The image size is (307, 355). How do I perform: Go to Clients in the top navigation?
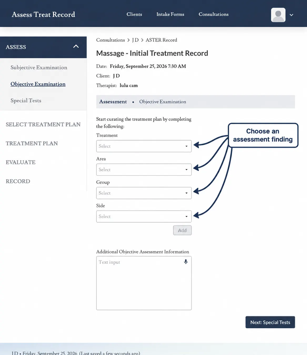(x=134, y=14)
